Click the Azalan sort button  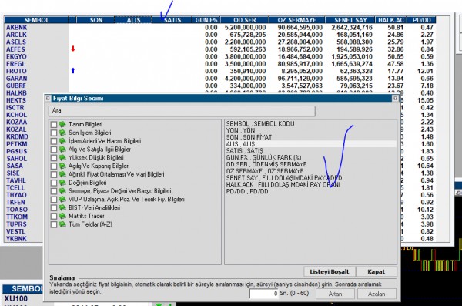click(377, 294)
